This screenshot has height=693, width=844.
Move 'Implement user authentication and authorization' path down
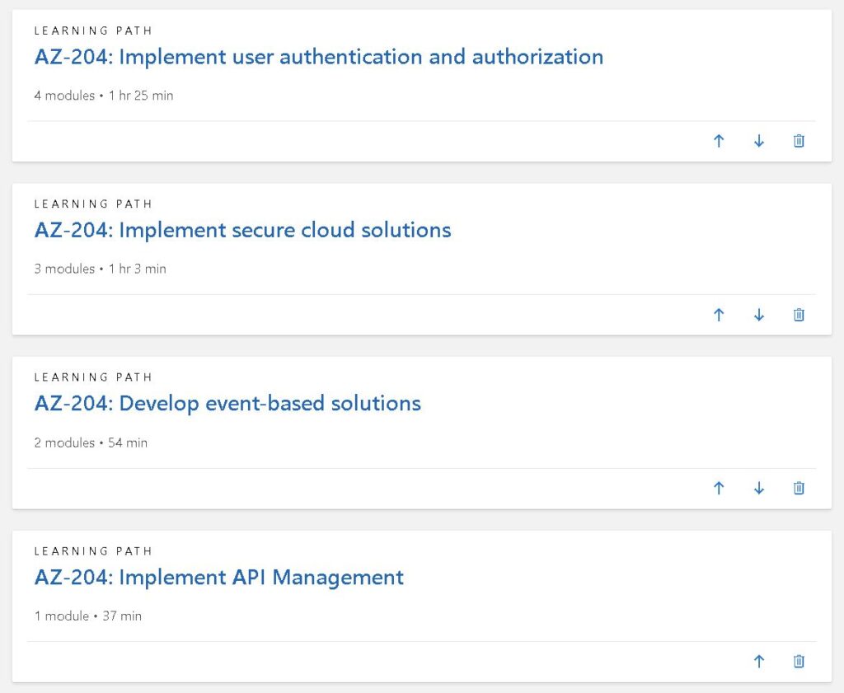pyautogui.click(x=759, y=141)
